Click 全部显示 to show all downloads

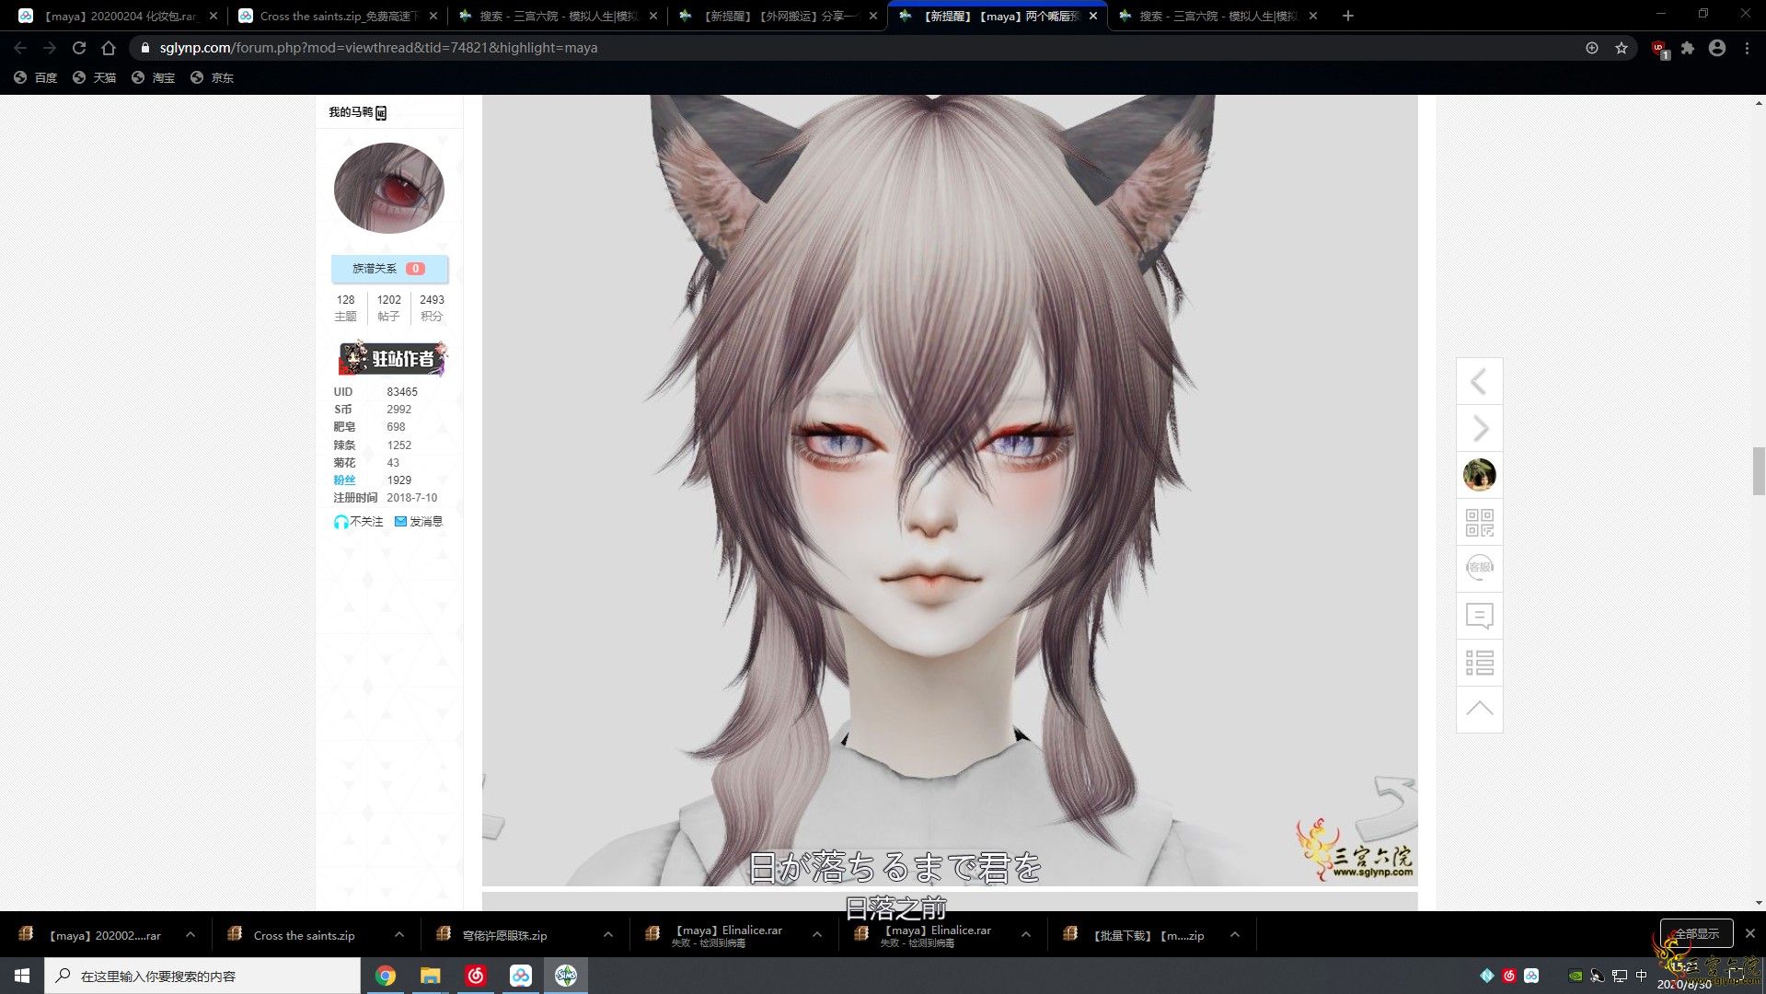[x=1696, y=933]
